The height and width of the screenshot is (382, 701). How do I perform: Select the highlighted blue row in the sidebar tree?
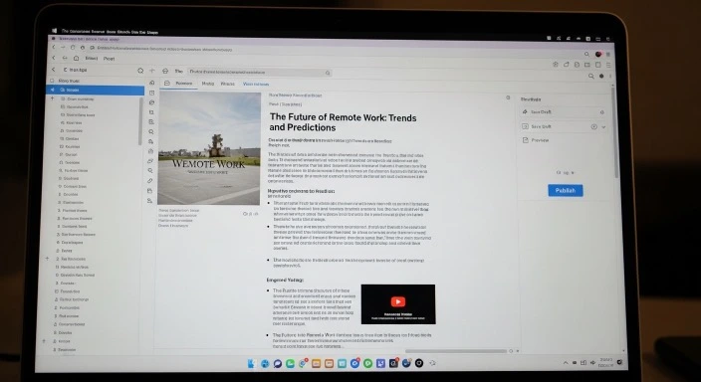coord(96,90)
